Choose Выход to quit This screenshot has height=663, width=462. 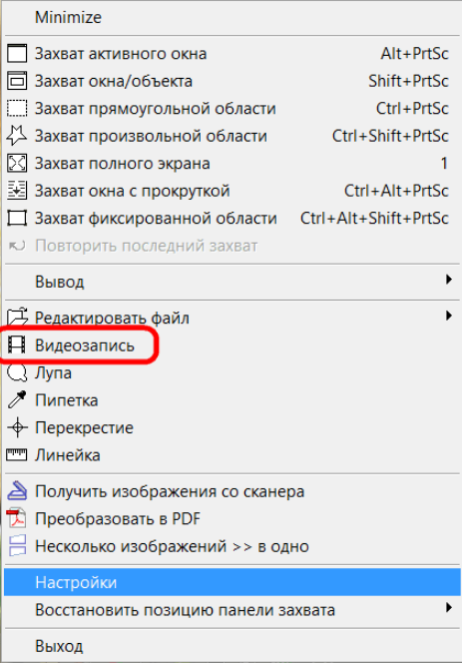coord(232,646)
